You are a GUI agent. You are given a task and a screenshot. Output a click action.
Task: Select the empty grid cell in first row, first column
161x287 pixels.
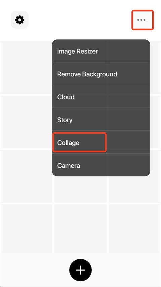[26, 67]
